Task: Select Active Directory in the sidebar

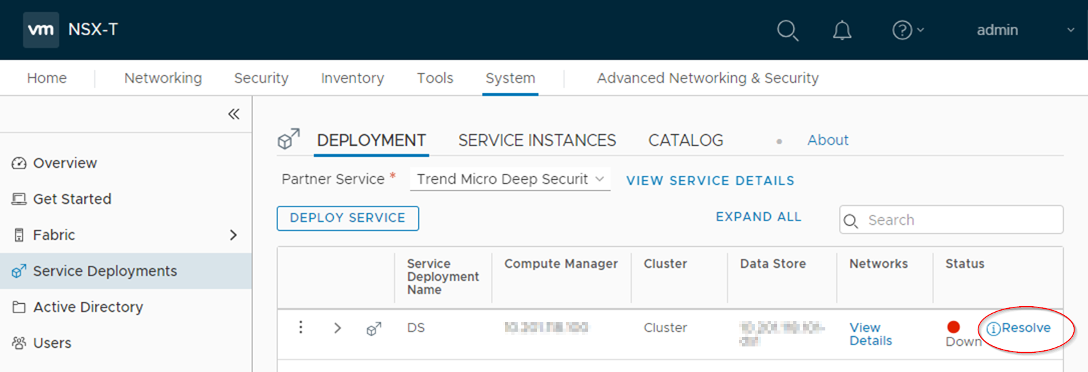Action: tap(88, 307)
